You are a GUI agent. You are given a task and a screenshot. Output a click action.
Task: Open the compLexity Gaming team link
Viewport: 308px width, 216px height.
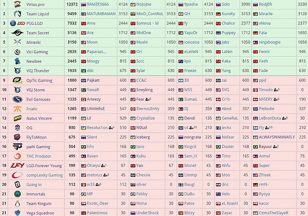point(45,175)
